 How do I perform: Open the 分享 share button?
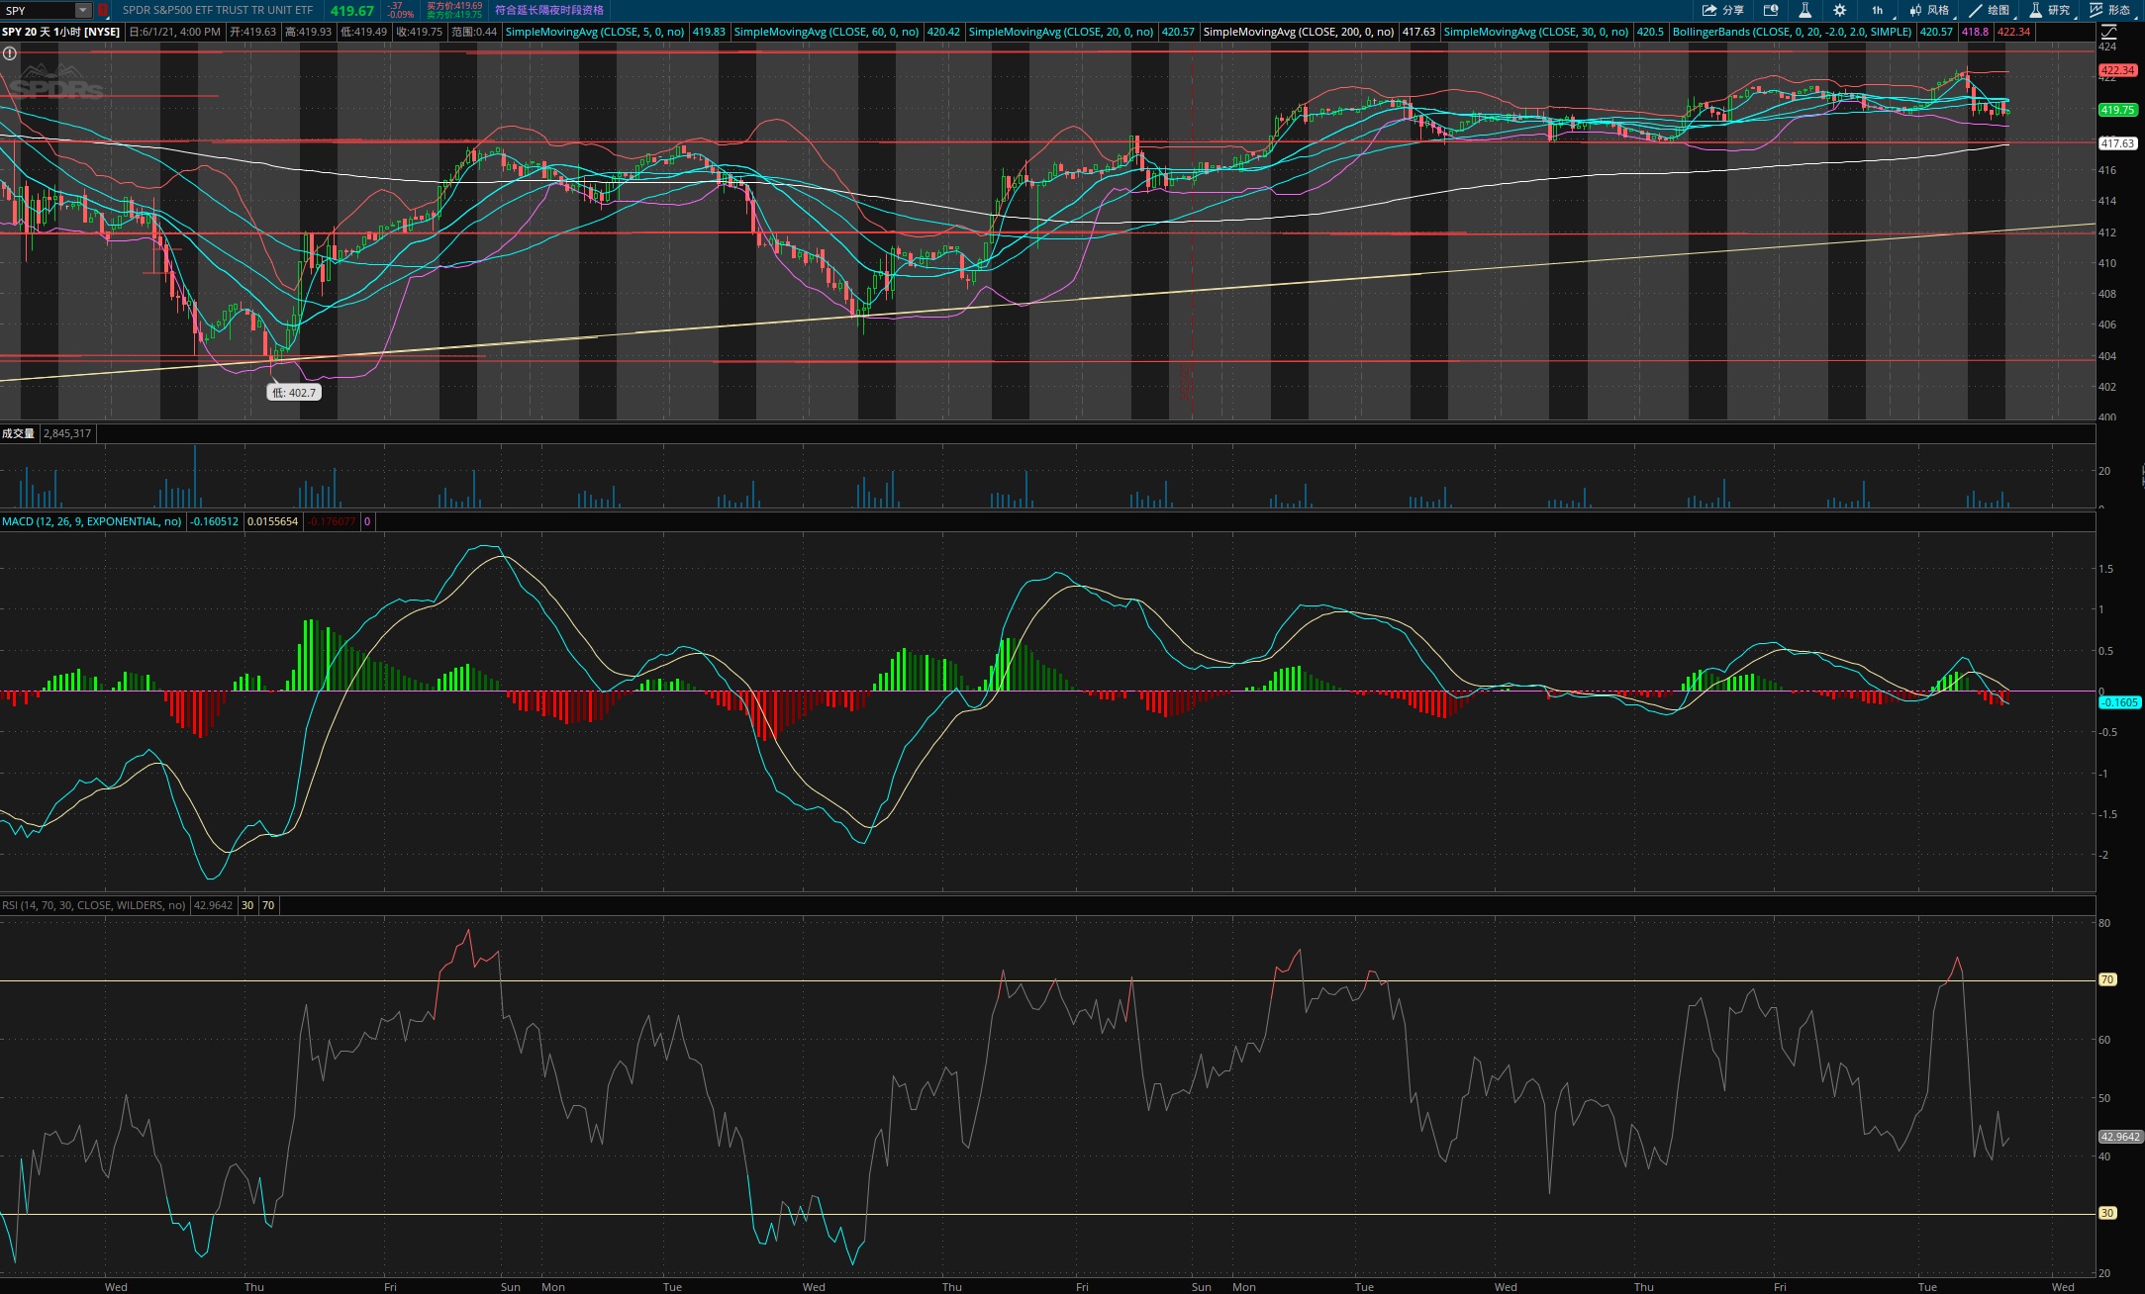[x=1722, y=10]
